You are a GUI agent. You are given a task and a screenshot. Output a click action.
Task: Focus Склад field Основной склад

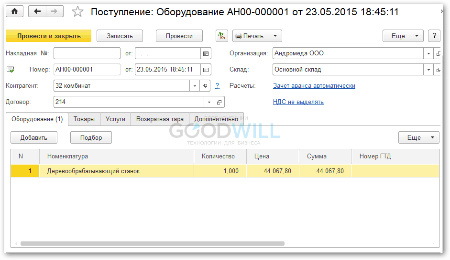pos(348,70)
